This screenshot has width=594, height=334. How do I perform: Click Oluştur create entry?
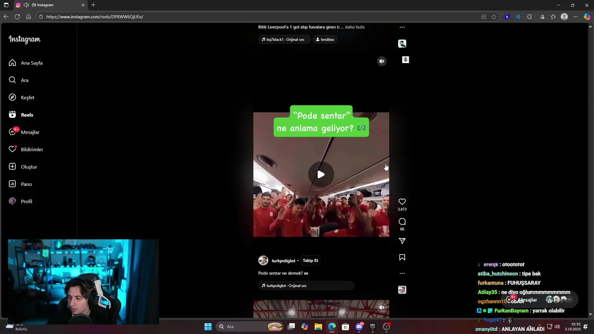[23, 167]
